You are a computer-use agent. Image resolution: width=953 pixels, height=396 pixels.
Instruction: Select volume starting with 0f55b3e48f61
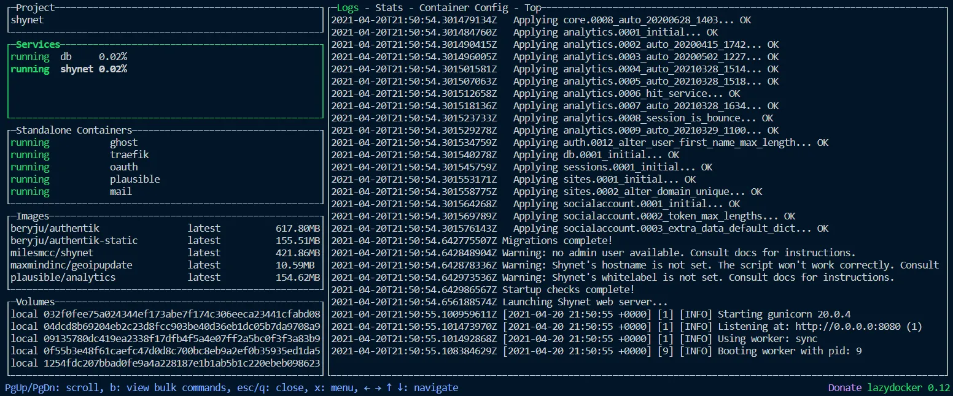[x=165, y=351]
